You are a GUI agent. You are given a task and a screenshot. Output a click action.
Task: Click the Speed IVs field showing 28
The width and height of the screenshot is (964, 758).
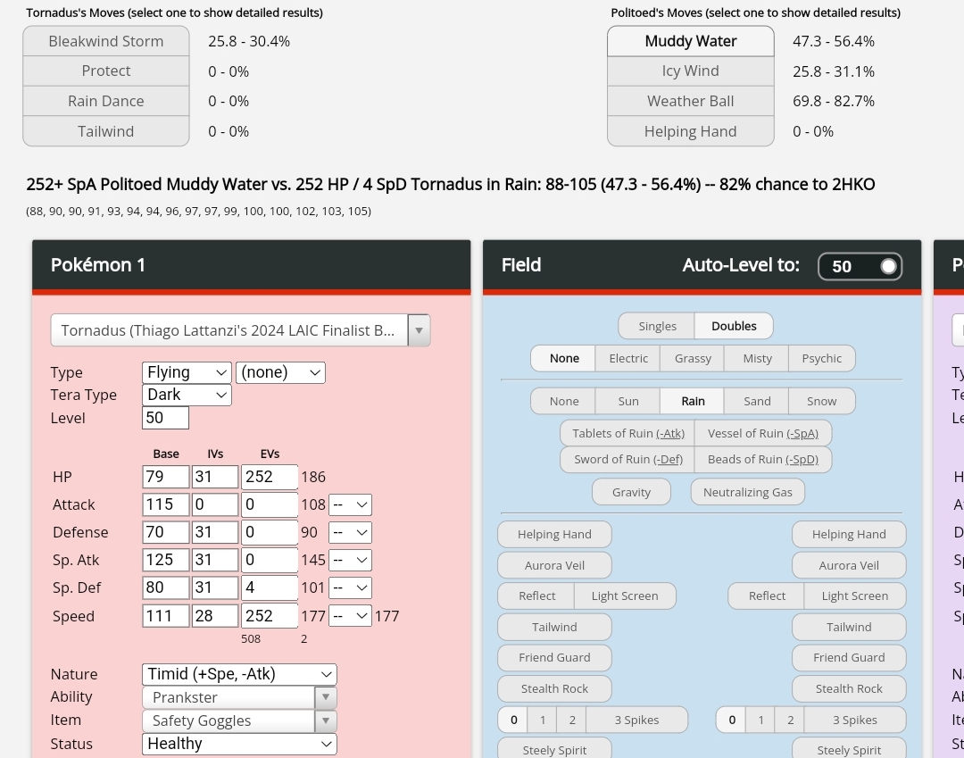(x=214, y=616)
